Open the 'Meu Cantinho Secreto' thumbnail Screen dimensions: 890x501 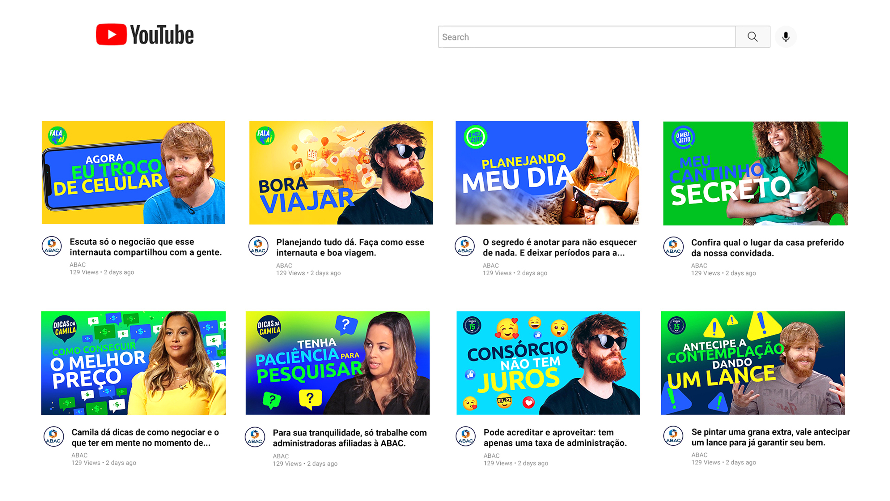[755, 173]
